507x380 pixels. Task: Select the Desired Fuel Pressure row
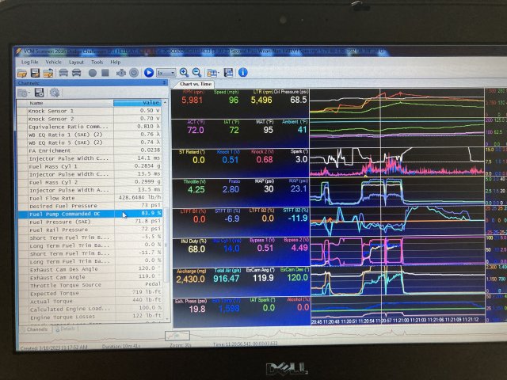click(90, 206)
